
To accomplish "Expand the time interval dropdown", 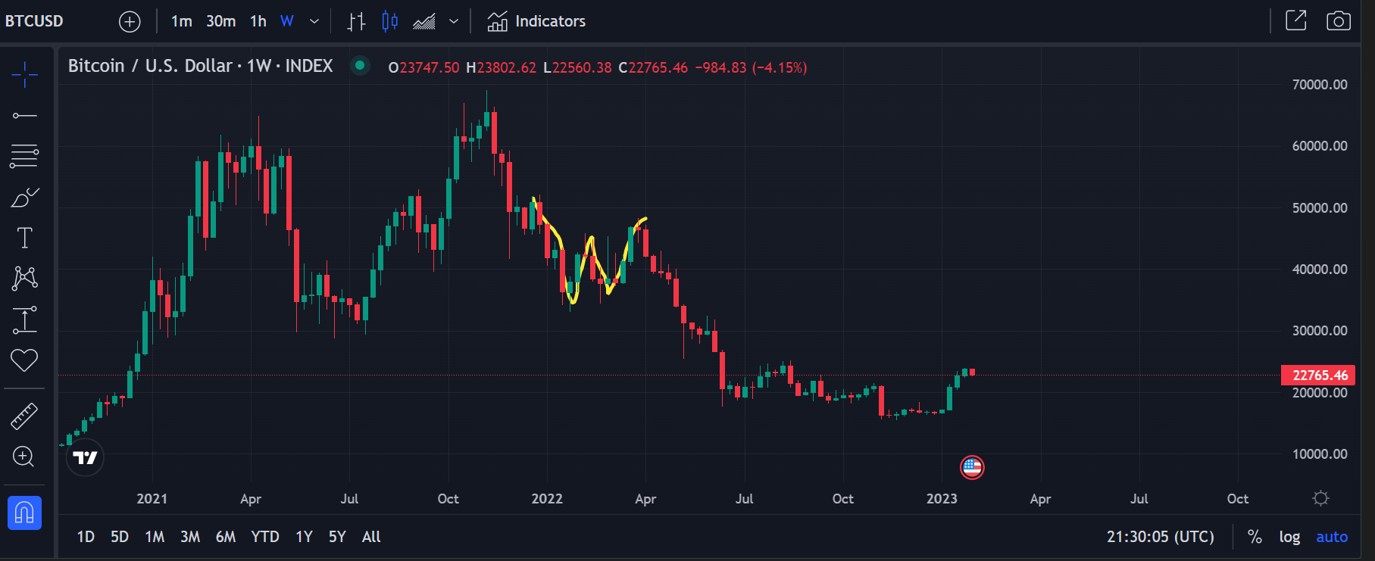I will [314, 22].
